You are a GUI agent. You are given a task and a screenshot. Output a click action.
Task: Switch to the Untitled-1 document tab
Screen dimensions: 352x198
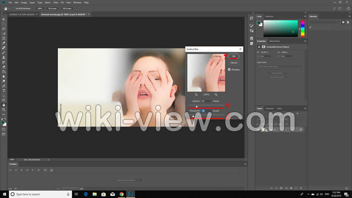point(22,15)
